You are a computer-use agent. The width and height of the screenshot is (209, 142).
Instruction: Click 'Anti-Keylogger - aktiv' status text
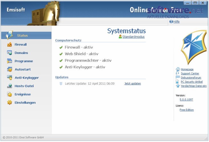[x=85, y=67]
